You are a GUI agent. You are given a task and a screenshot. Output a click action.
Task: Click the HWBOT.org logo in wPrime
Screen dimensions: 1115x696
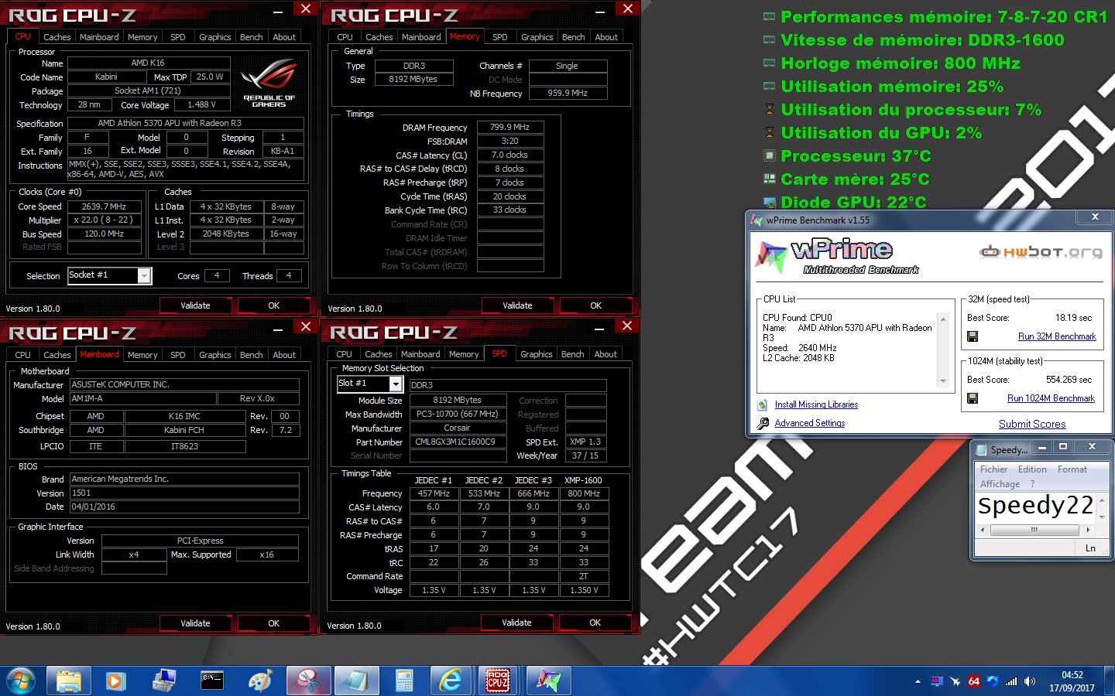1041,251
